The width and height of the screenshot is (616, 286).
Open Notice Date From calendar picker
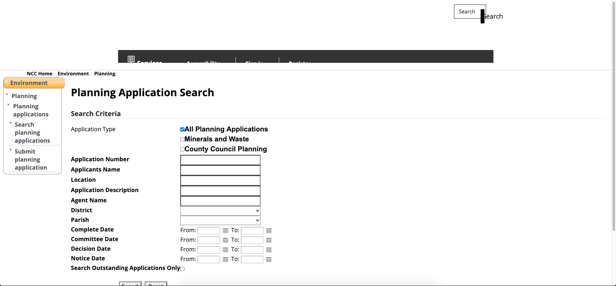pos(226,260)
